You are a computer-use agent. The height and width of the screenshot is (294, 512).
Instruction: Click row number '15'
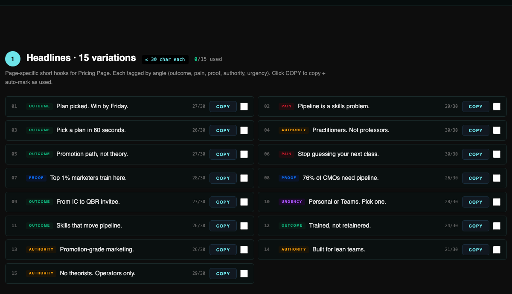coord(15,274)
